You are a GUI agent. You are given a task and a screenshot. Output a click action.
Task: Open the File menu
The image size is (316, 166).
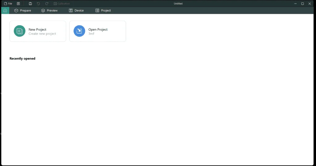click(x=8, y=4)
